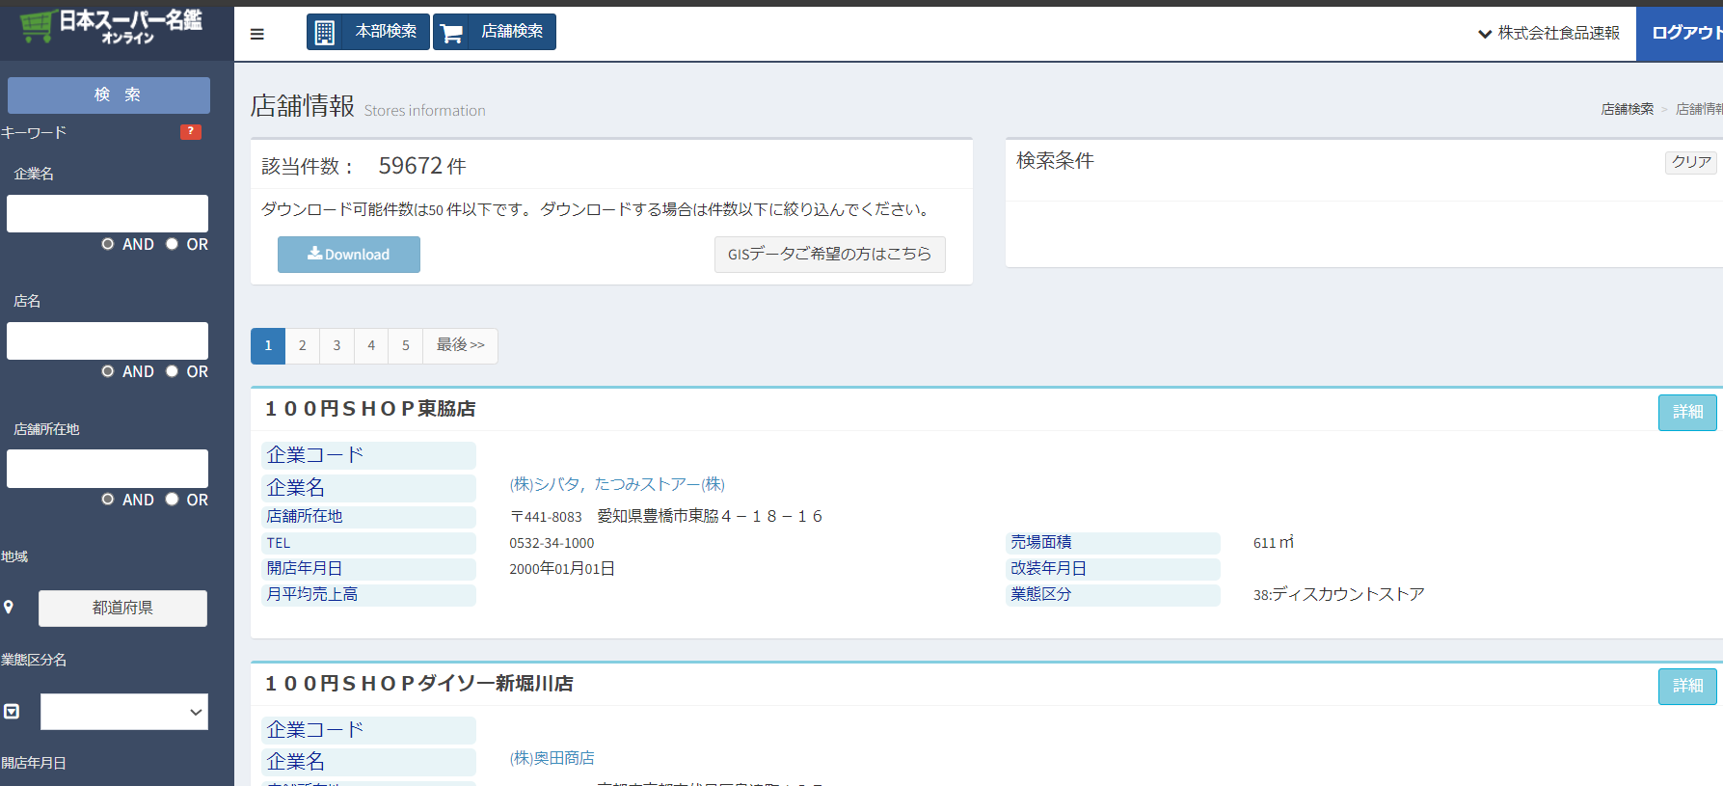Click the Download button with arrow icon

348,255
